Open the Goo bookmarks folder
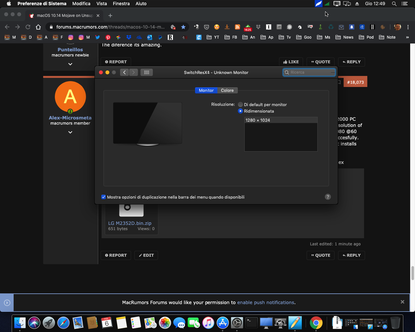The width and height of the screenshot is (415, 332). click(x=304, y=37)
